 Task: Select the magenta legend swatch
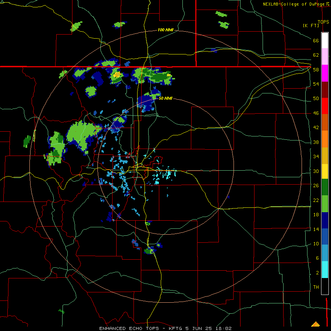[x=325, y=73]
